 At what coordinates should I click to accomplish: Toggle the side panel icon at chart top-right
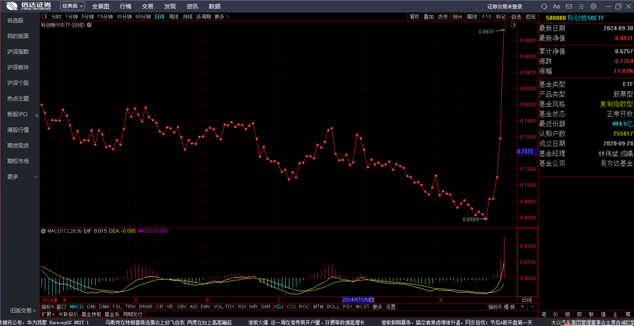click(x=513, y=25)
